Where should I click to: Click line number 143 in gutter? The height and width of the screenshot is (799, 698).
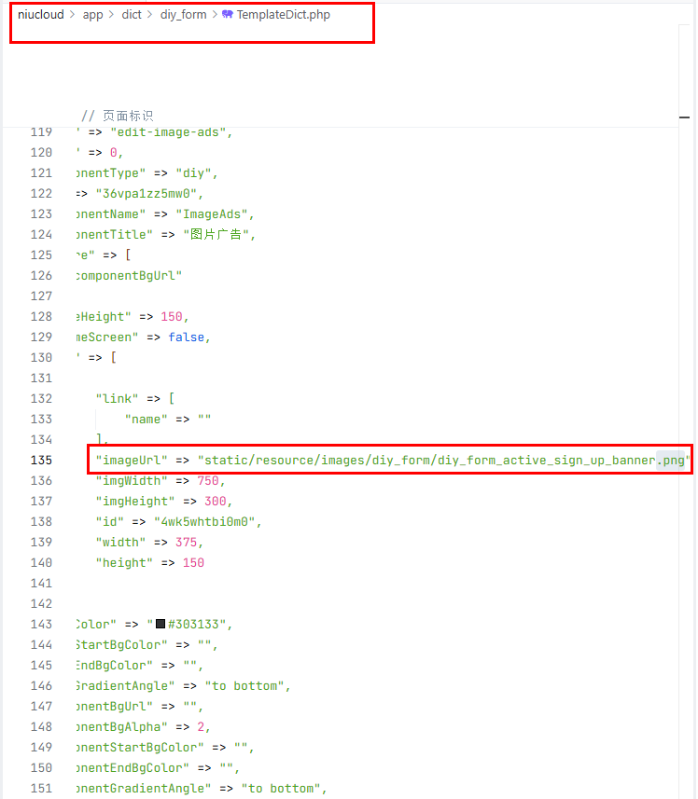click(x=41, y=625)
